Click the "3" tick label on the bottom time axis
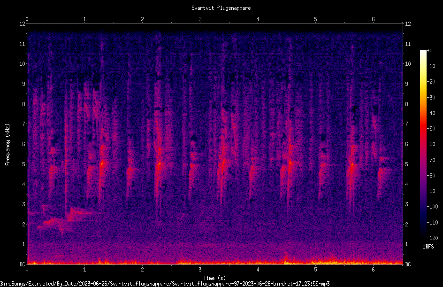443x287 pixels. click(200, 270)
